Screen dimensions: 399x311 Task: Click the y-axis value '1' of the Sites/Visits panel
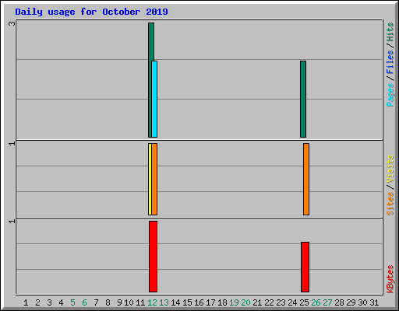pyautogui.click(x=12, y=143)
